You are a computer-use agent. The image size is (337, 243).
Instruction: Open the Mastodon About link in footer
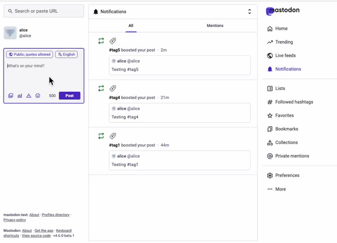(x=27, y=230)
